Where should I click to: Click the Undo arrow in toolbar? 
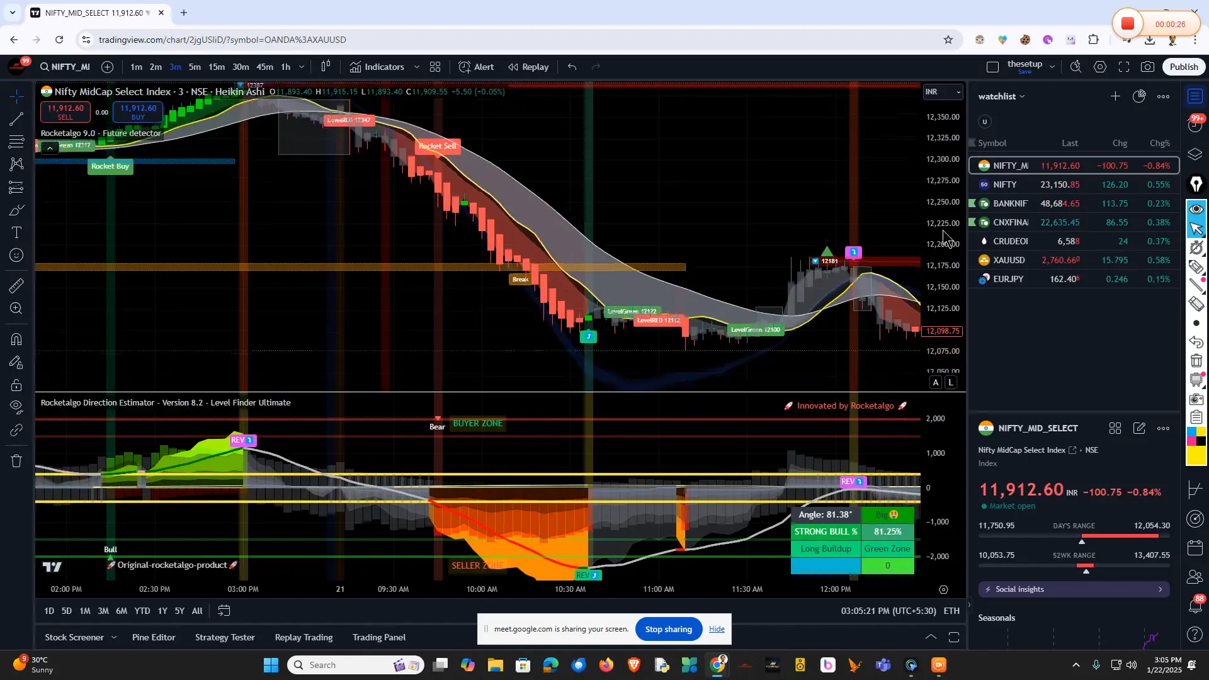tap(572, 67)
